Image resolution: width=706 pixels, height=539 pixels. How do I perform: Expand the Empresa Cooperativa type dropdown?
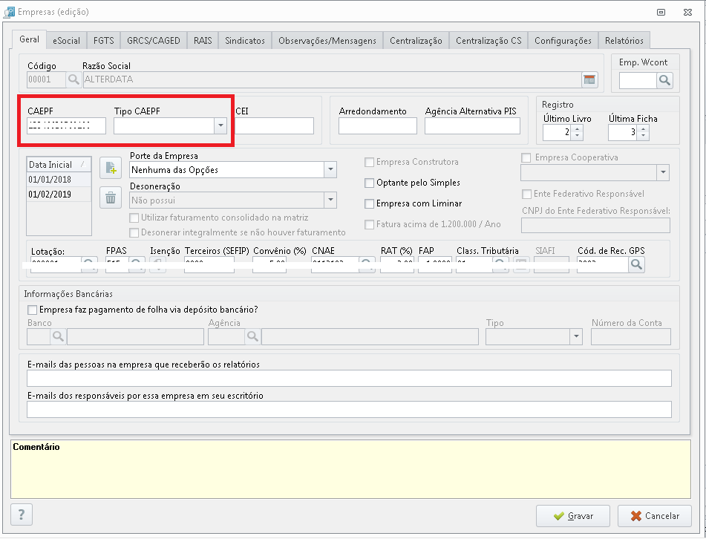663,172
